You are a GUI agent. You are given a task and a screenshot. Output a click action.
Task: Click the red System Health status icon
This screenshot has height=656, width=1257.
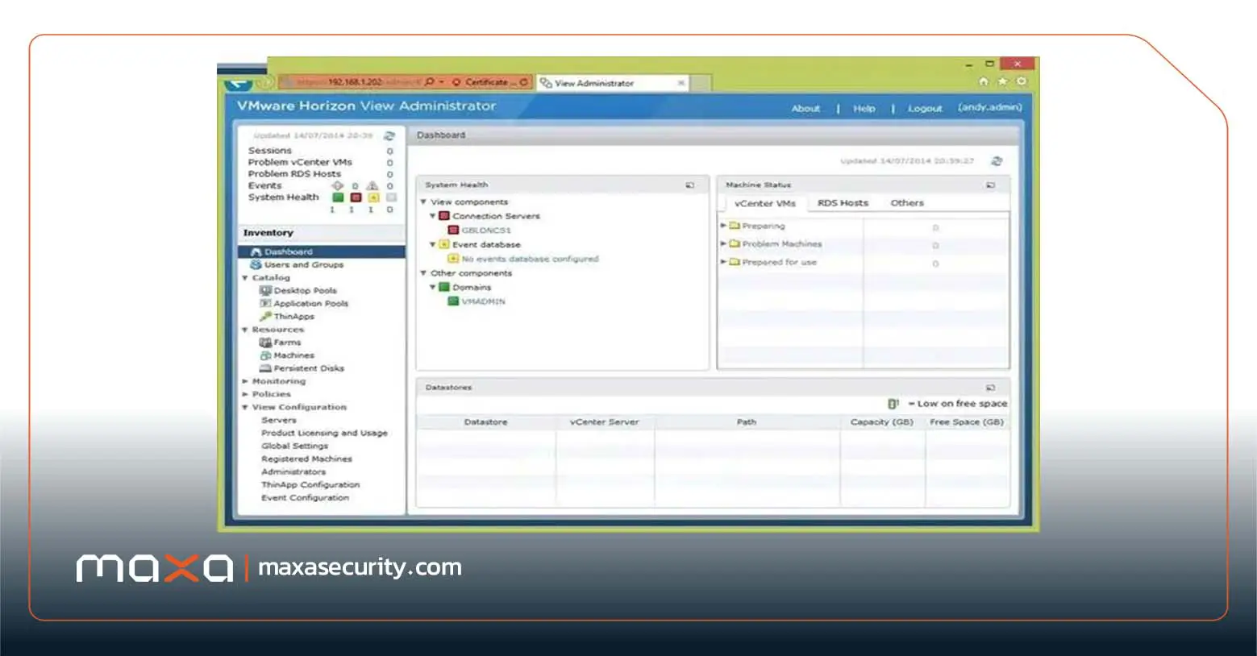356,197
